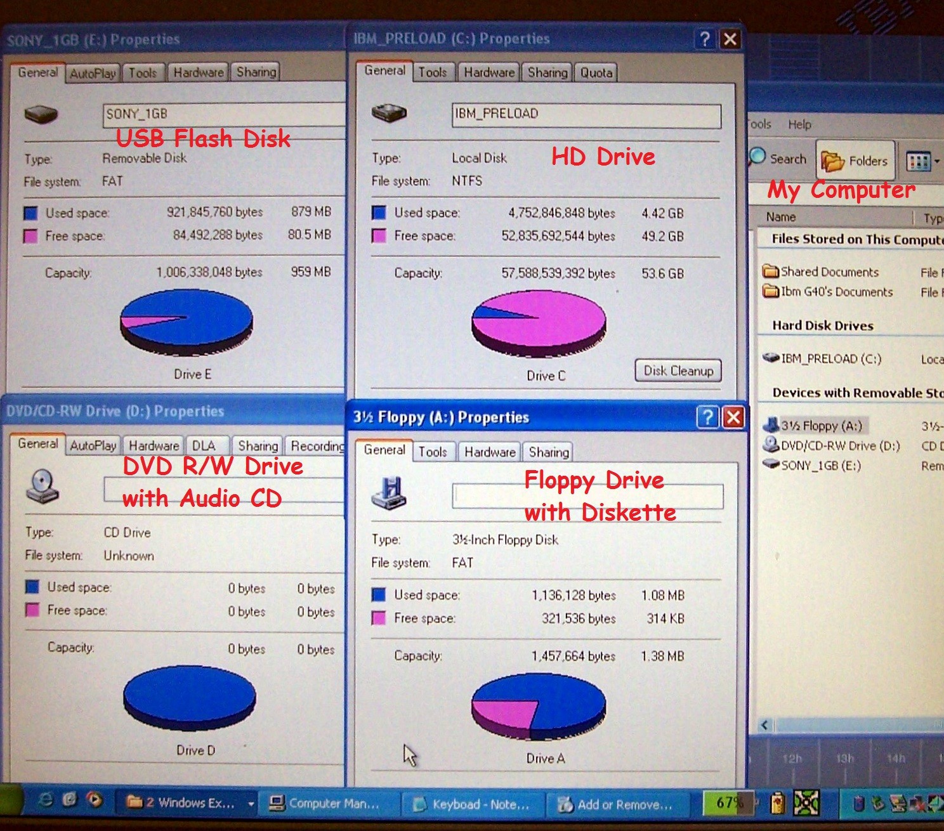This screenshot has width=944, height=831.
Task: Click the removable disk icon in SONY_1GB properties
Action: pos(41,115)
